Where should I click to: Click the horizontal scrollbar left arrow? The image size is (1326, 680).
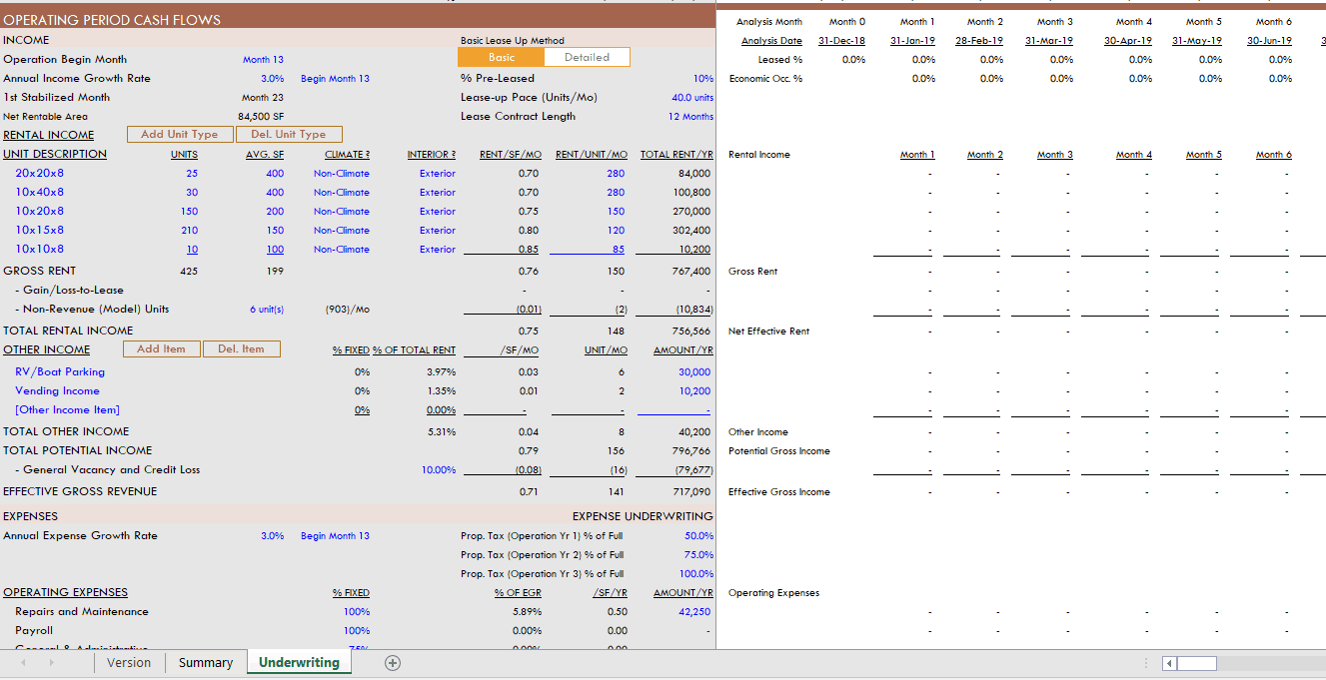1170,664
